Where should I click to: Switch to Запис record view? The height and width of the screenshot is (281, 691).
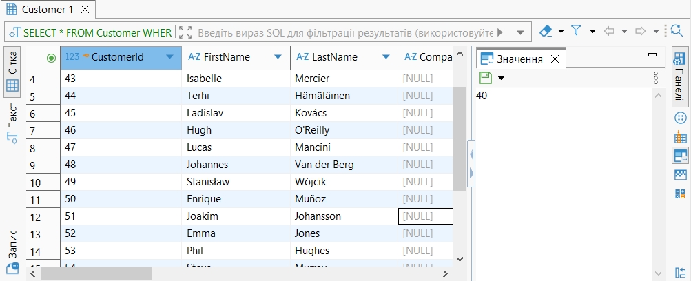click(12, 252)
